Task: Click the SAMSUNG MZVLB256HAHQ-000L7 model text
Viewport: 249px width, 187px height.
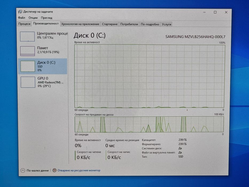Action: tap(195, 37)
